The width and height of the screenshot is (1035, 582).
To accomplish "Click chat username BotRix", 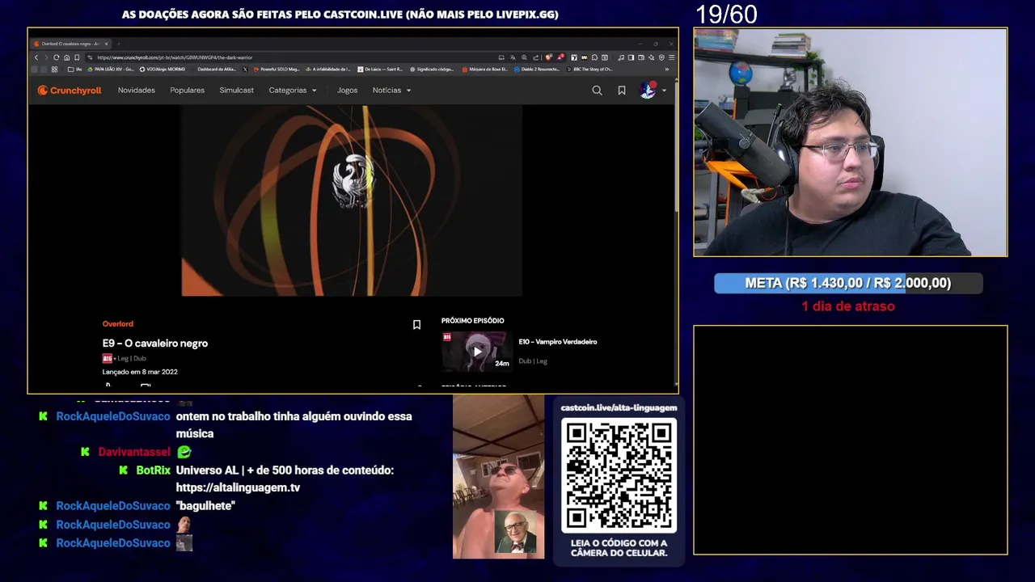I will [x=153, y=470].
